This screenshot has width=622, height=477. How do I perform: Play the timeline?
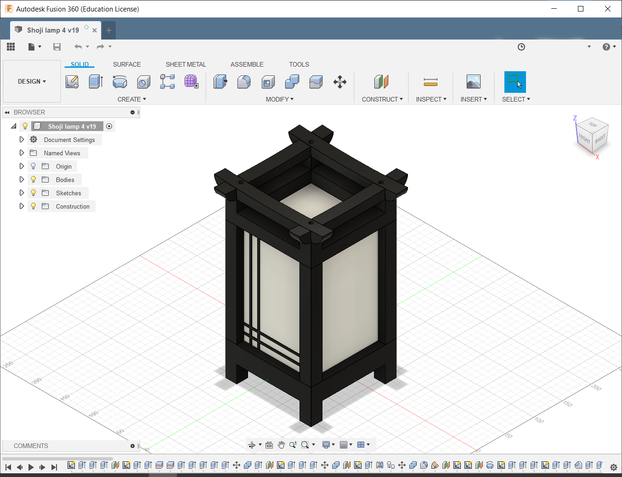[x=31, y=467]
